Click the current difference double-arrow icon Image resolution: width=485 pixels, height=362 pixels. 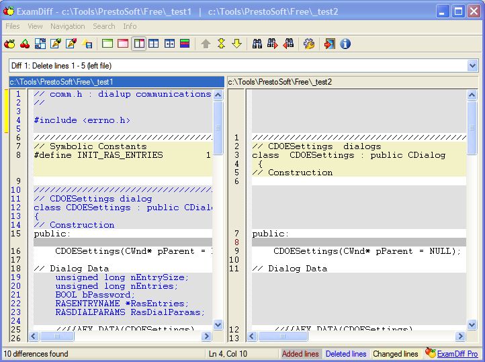click(x=221, y=44)
